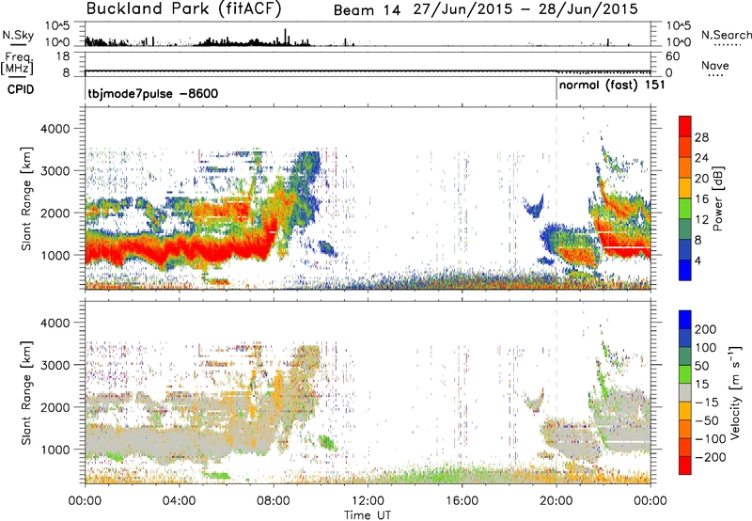Click the 'Velocity [m s-1]' colorbar label

pos(736,392)
